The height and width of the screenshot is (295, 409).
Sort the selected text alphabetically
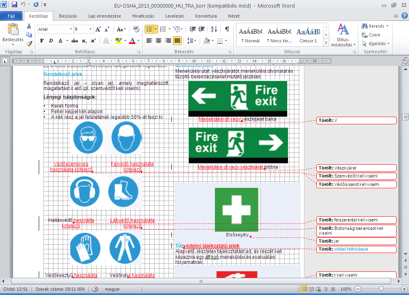click(x=214, y=29)
